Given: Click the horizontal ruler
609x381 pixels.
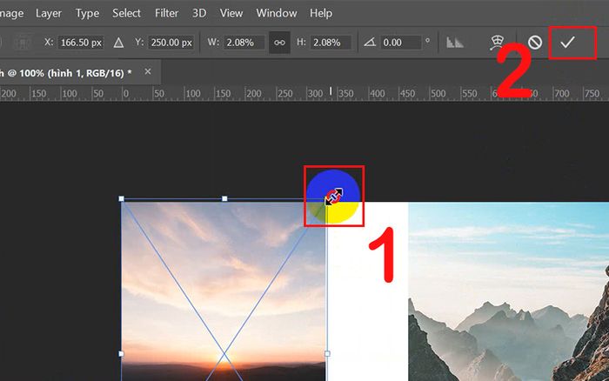Looking at the screenshot, I should point(304,94).
